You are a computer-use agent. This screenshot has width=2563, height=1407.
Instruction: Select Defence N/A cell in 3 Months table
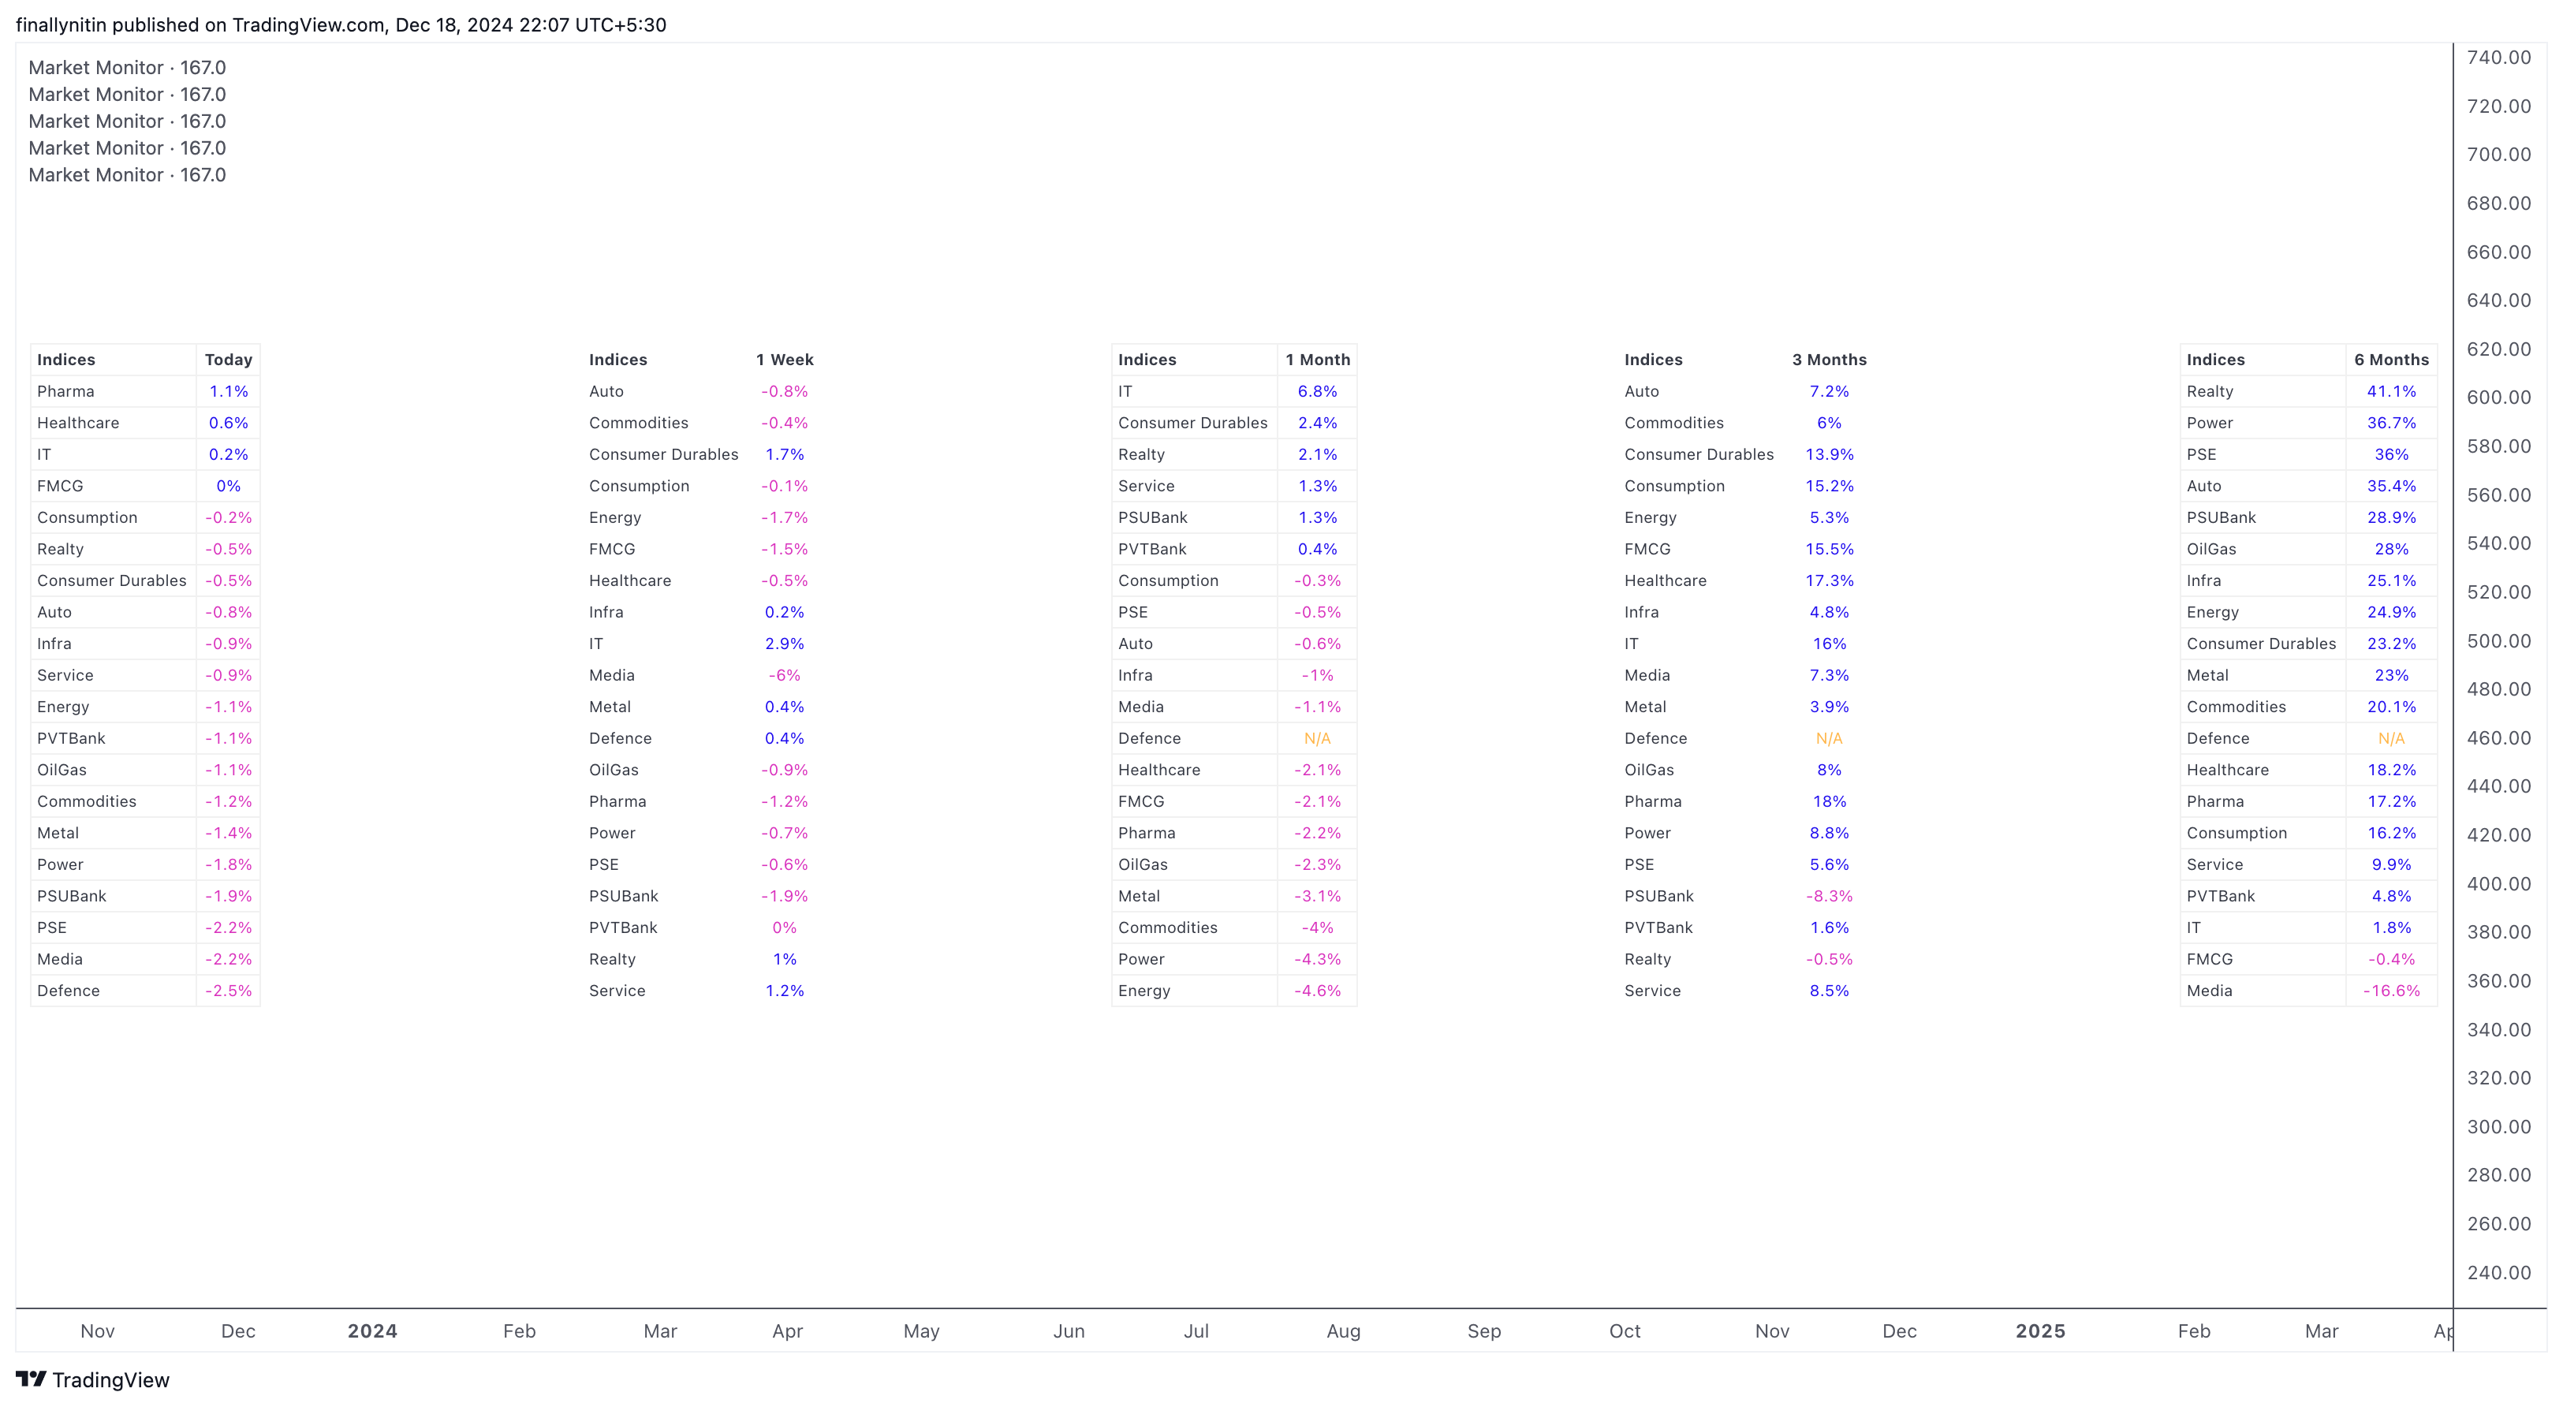[x=1830, y=738]
